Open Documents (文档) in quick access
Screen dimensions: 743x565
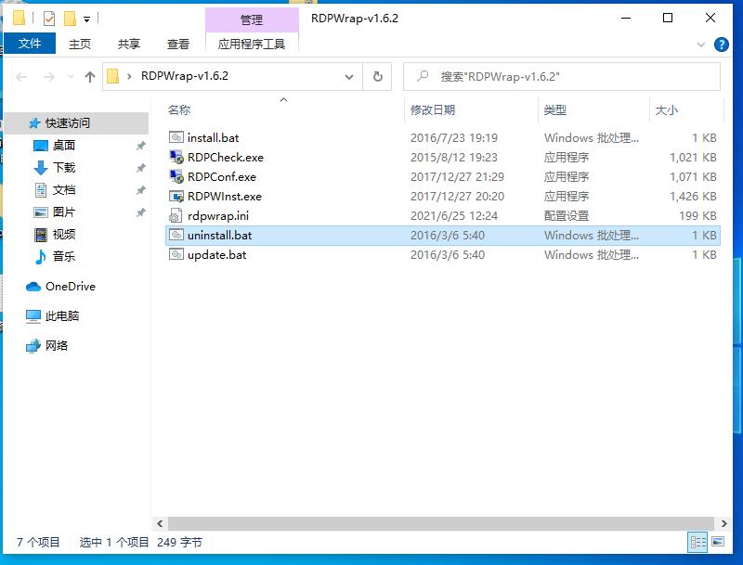click(x=63, y=190)
